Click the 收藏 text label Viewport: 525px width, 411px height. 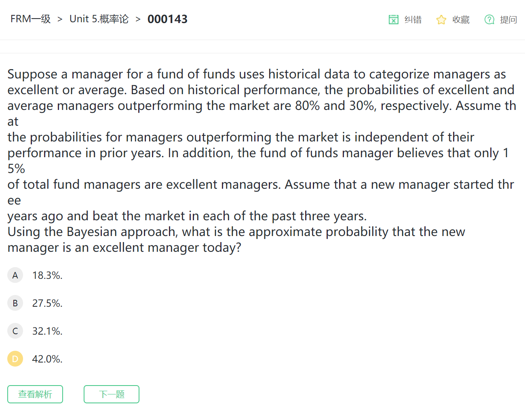coord(461,19)
